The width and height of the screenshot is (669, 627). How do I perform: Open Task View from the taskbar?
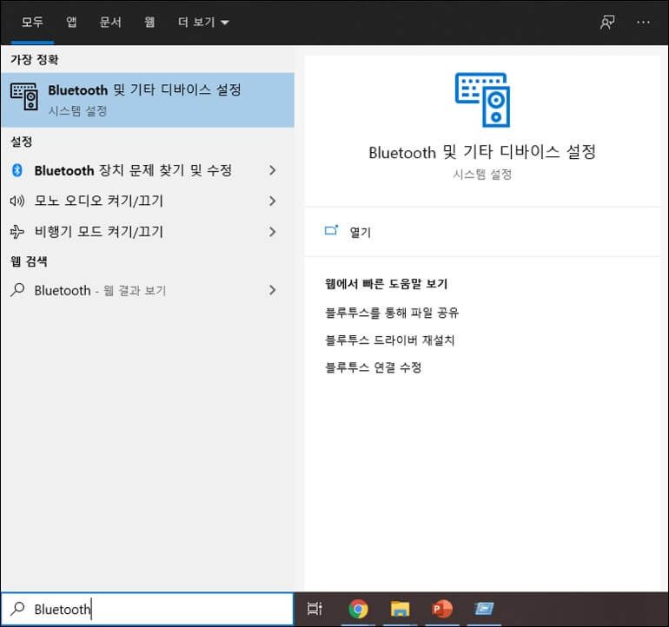click(x=315, y=609)
